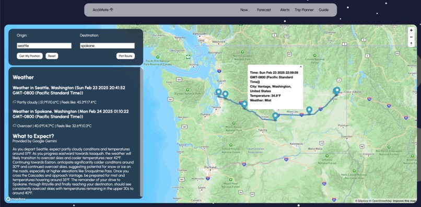Click the Kennewick city label on map
The height and width of the screenshot is (207, 421).
point(296,144)
